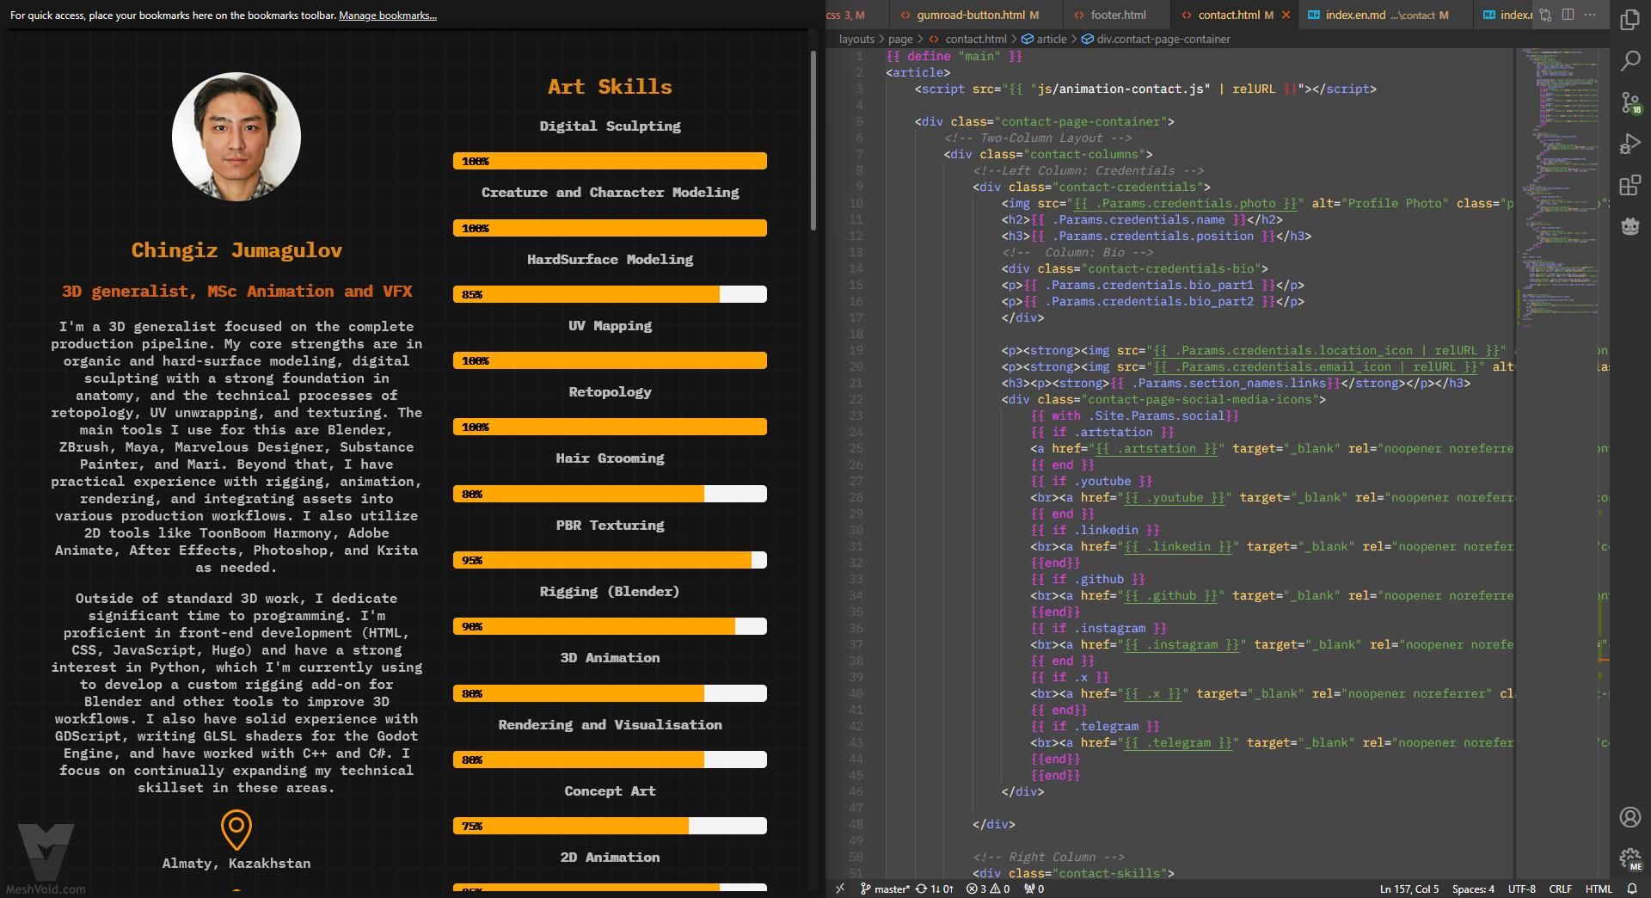Click the location pin icon above Almaty
Image resolution: width=1651 pixels, height=898 pixels.
[x=236, y=830]
